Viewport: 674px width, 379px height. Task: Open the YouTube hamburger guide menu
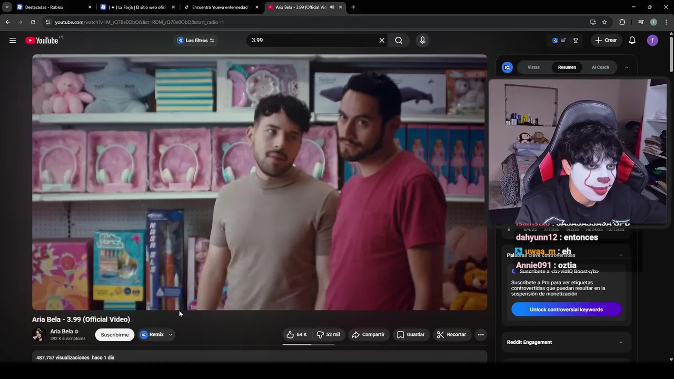point(13,41)
